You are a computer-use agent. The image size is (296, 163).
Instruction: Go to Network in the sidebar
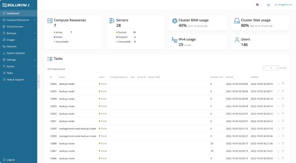[x=12, y=46]
